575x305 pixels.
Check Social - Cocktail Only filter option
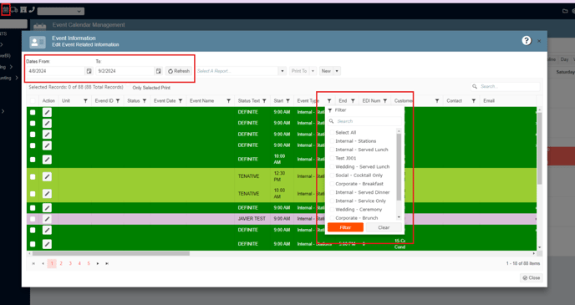point(332,175)
